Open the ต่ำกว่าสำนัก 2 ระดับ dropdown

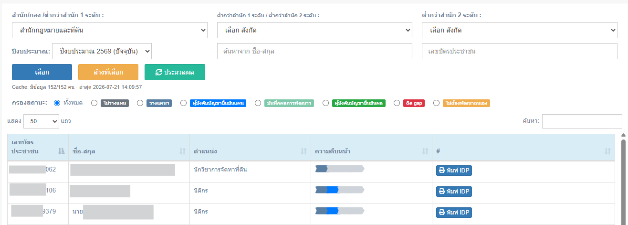520,31
